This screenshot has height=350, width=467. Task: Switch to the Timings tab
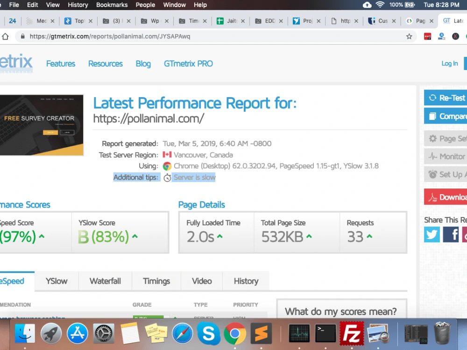[156, 281]
